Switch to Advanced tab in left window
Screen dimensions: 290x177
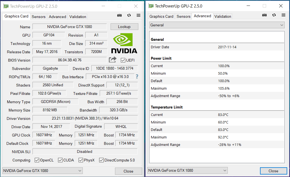(x=57, y=17)
